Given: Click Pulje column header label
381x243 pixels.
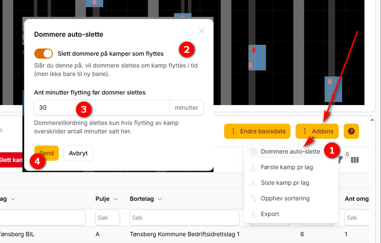Looking at the screenshot, I should (x=102, y=199).
